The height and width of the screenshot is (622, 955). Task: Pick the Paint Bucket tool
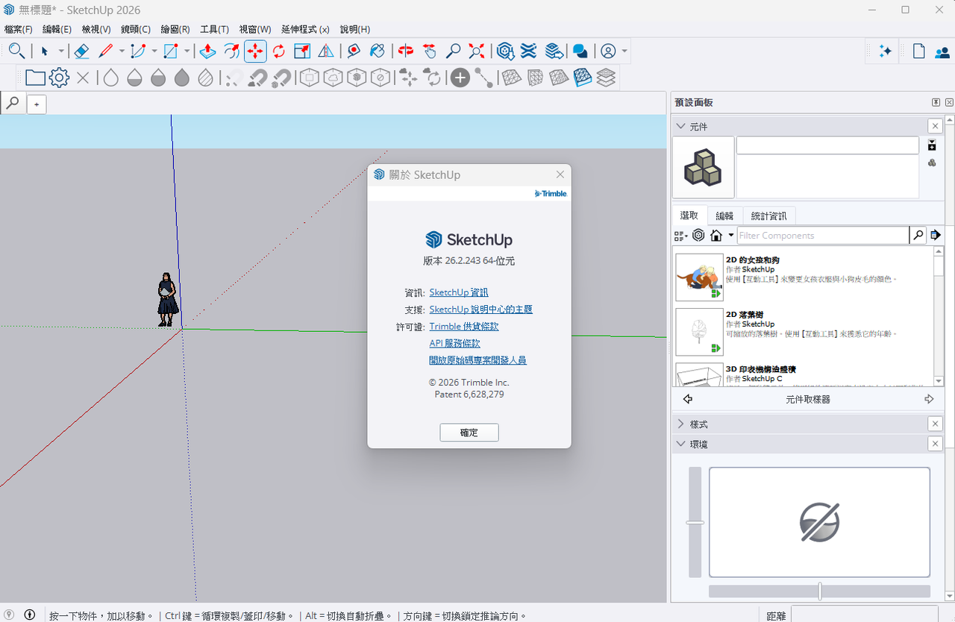378,51
